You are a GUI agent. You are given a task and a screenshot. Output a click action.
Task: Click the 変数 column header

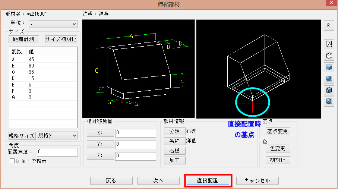pyautogui.click(x=18, y=51)
